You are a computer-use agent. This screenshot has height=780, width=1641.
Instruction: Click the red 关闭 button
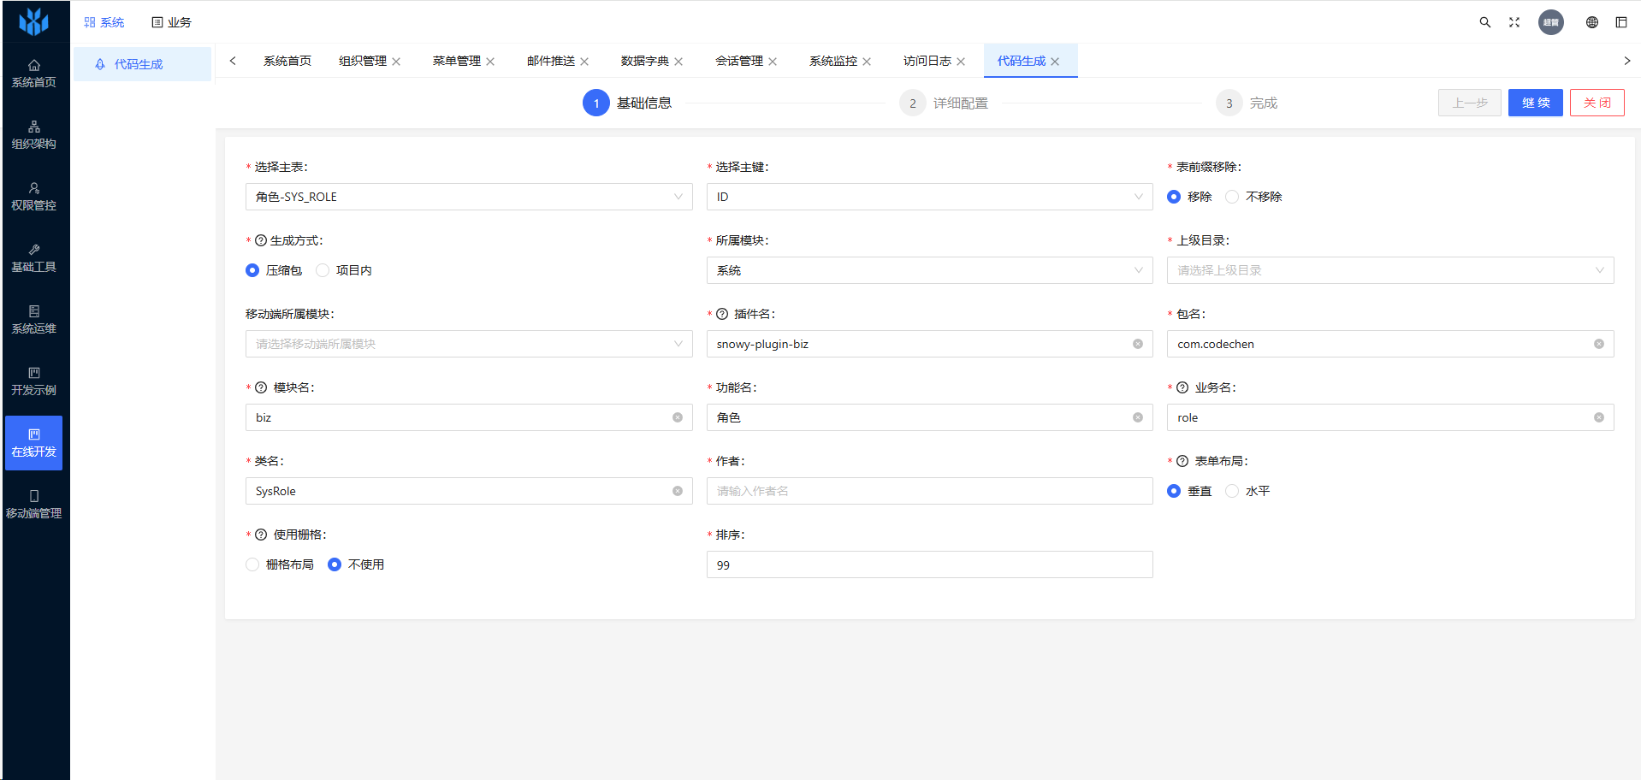[1597, 103]
